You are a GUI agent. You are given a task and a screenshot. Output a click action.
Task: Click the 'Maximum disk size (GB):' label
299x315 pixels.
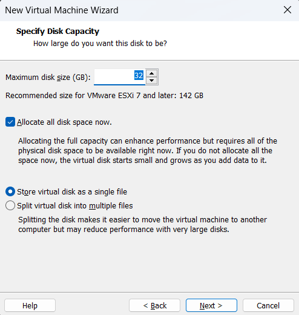[48, 78]
